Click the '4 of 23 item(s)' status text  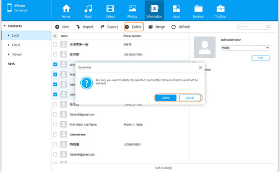tap(164, 168)
